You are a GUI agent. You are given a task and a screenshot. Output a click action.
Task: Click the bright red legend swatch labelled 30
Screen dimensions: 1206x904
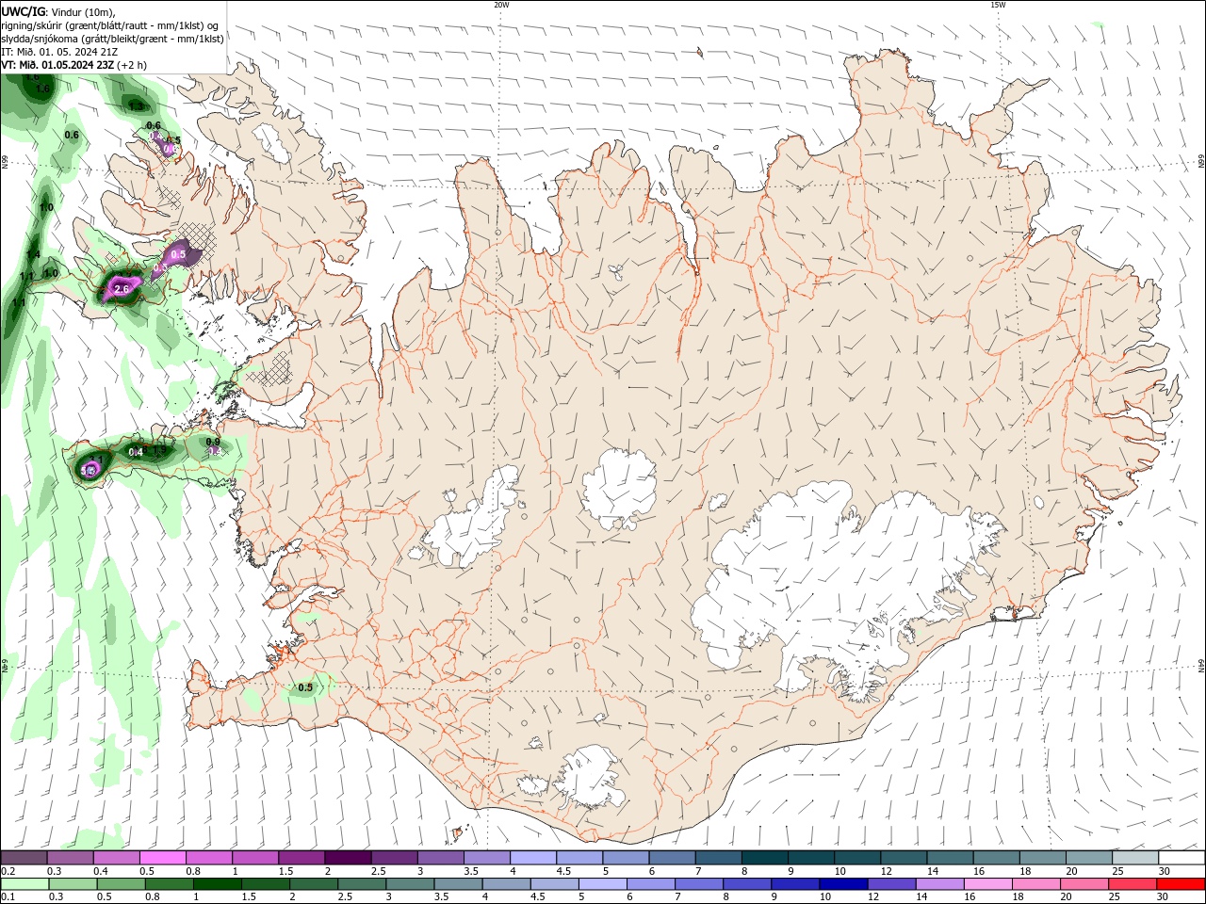pos(1182,884)
